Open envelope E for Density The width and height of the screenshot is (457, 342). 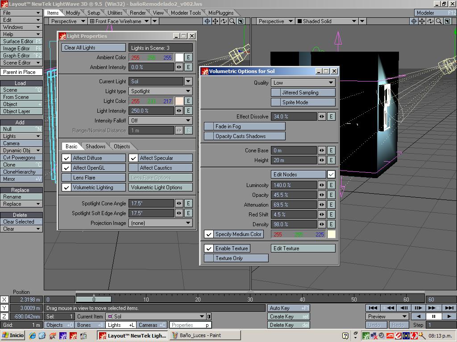(331, 224)
